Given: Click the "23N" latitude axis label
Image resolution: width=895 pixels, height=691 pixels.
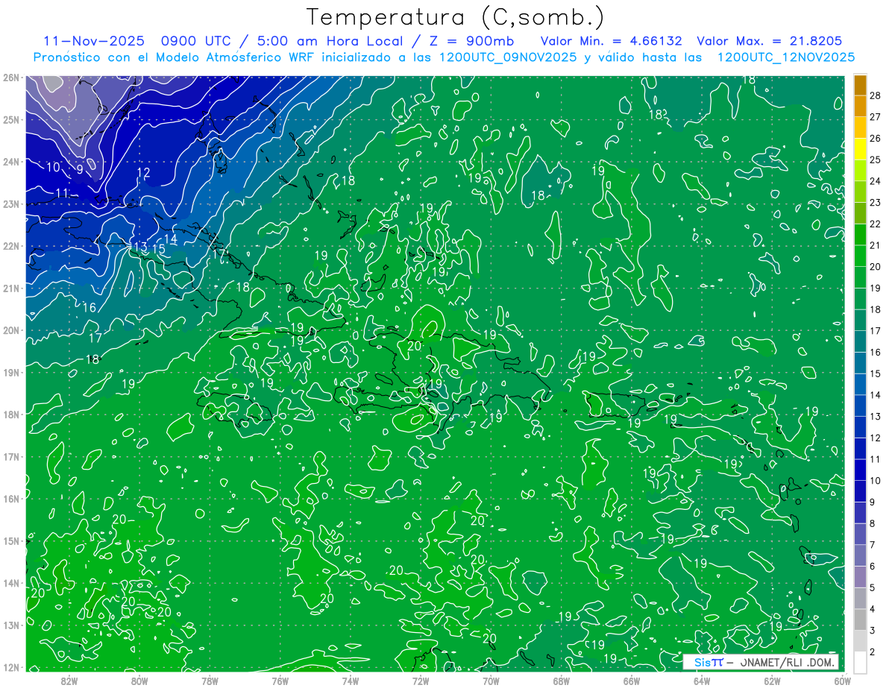Looking at the screenshot, I should [x=10, y=203].
